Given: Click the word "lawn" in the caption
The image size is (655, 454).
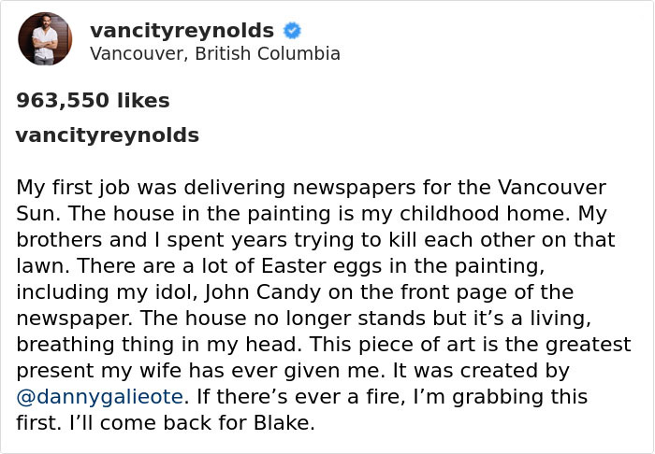Looking at the screenshot, I should 38,265.
